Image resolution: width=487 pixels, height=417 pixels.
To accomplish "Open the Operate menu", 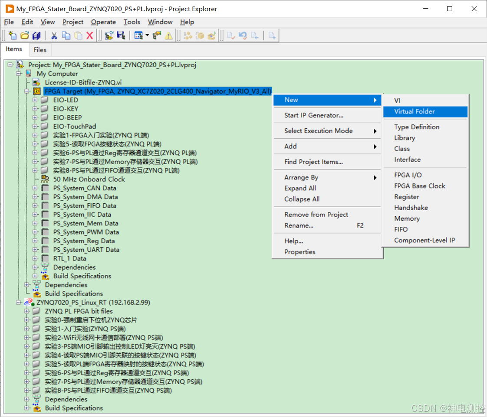I will [103, 22].
